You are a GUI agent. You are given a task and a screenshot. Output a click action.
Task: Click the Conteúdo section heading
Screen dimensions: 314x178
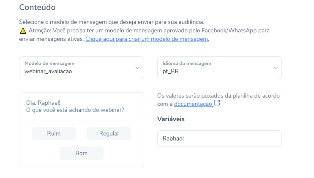37,8
